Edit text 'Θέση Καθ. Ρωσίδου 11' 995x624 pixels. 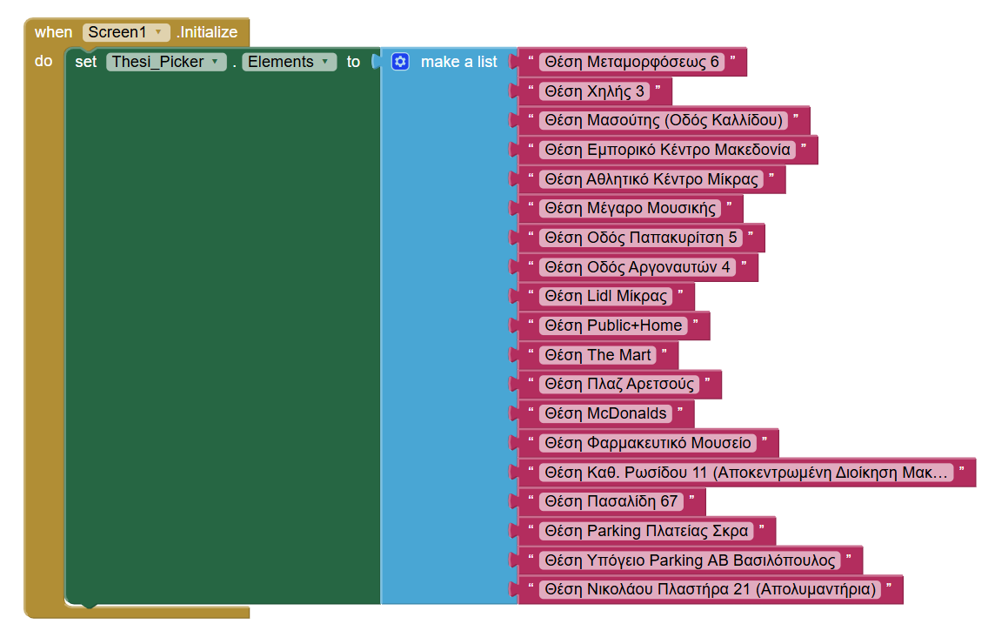point(746,473)
